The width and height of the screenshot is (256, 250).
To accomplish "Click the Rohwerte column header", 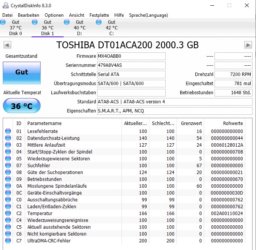I will pos(224,123).
